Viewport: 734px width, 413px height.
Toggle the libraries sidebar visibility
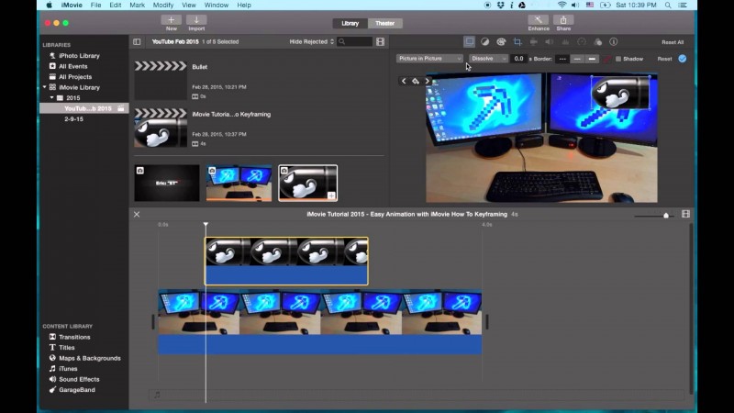pyautogui.click(x=137, y=41)
